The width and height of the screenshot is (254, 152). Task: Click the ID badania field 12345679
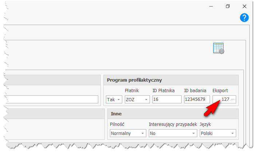(197, 99)
